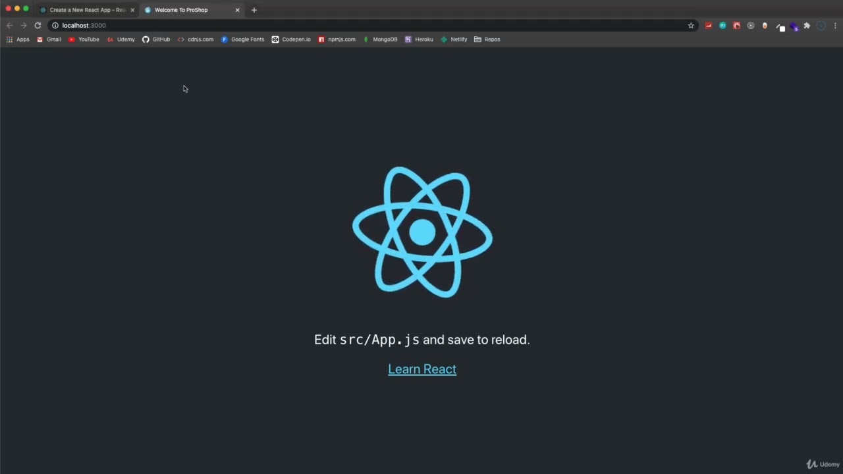Click the site info icon beside localhost

55,25
